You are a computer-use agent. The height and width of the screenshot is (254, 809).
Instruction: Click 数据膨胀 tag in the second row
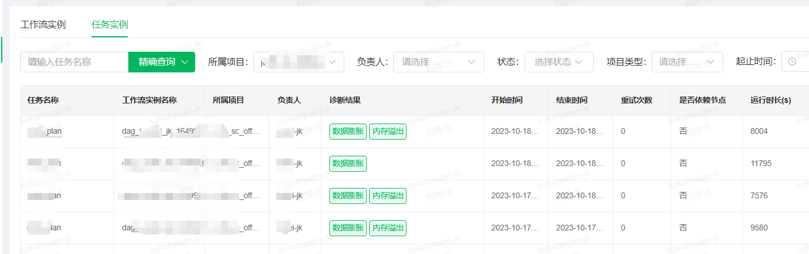tap(348, 164)
